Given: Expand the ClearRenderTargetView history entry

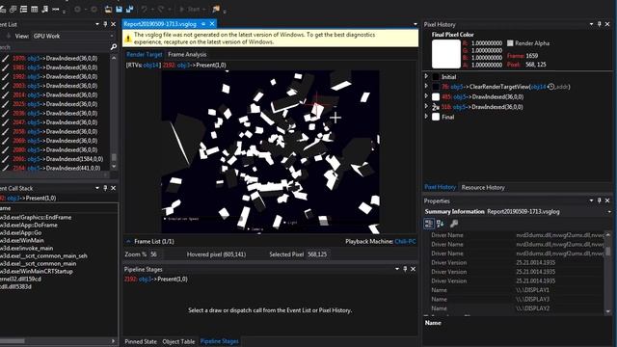Looking at the screenshot, I should [426, 86].
